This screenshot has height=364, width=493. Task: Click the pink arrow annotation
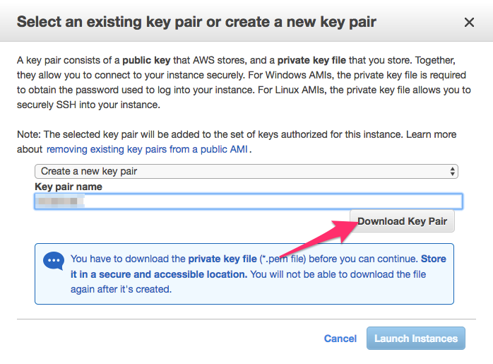pyautogui.click(x=318, y=238)
